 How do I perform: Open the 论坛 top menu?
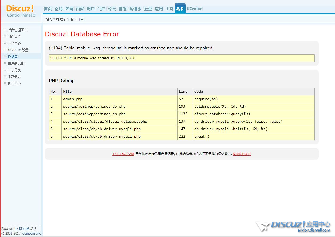(112, 9)
